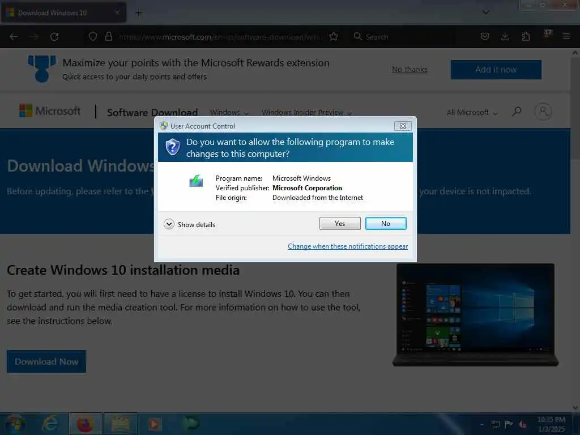Open the Firefox downloads panel
580x435 pixels.
pos(505,36)
